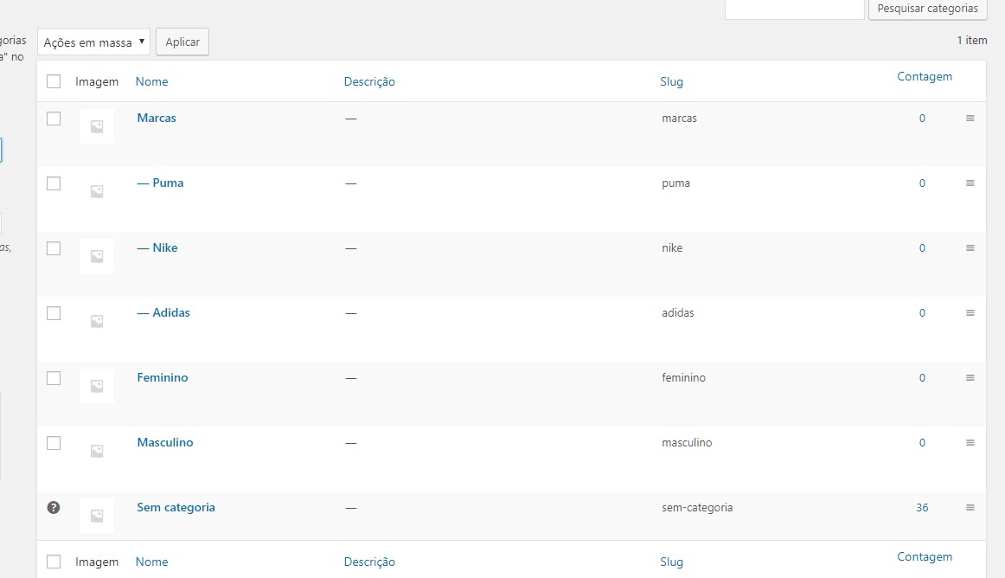The image size is (1005, 578).
Task: Sort by Nome in the table header
Action: pos(152,81)
